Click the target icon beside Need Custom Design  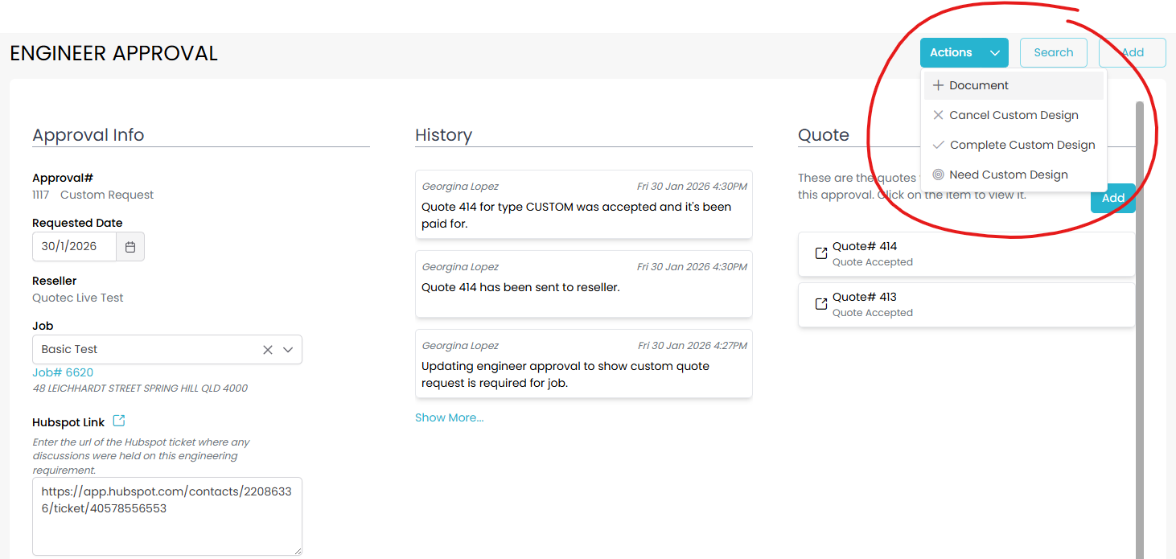tap(938, 175)
